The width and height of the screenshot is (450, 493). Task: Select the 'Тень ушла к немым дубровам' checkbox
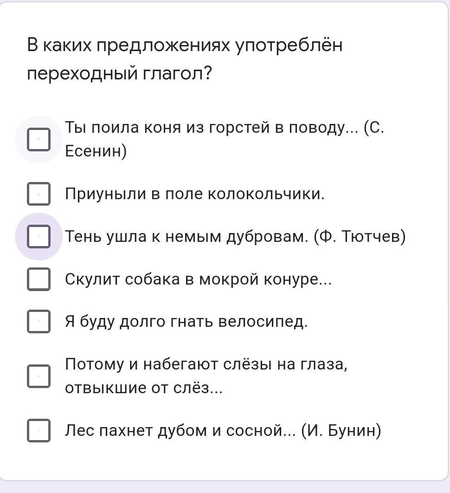tap(39, 236)
